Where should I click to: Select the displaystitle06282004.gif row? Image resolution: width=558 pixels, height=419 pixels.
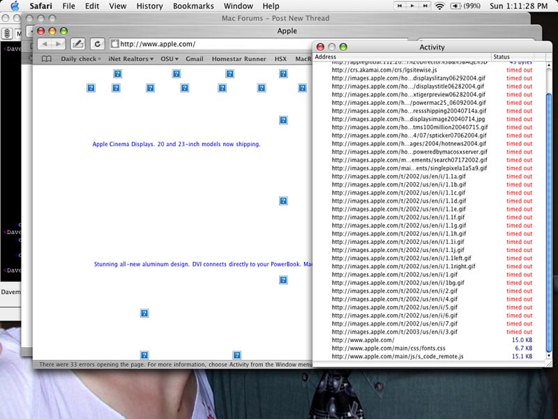tap(429, 86)
